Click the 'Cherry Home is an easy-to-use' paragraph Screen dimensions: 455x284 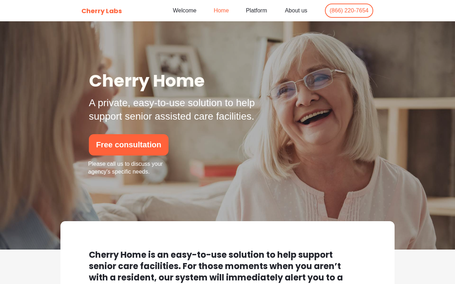(216, 266)
